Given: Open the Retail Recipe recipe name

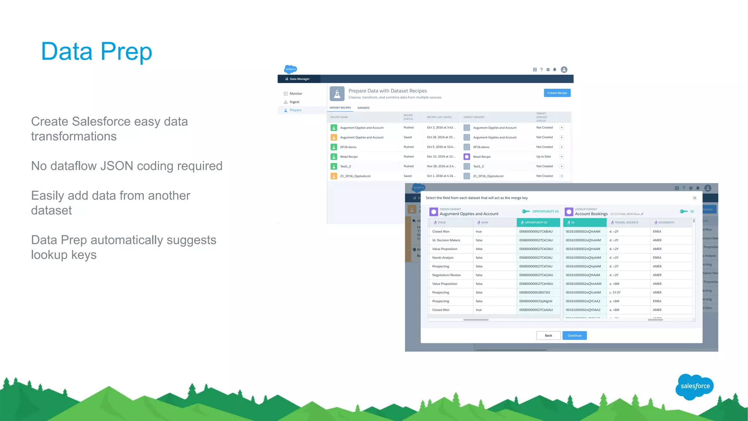Looking at the screenshot, I should (x=349, y=157).
